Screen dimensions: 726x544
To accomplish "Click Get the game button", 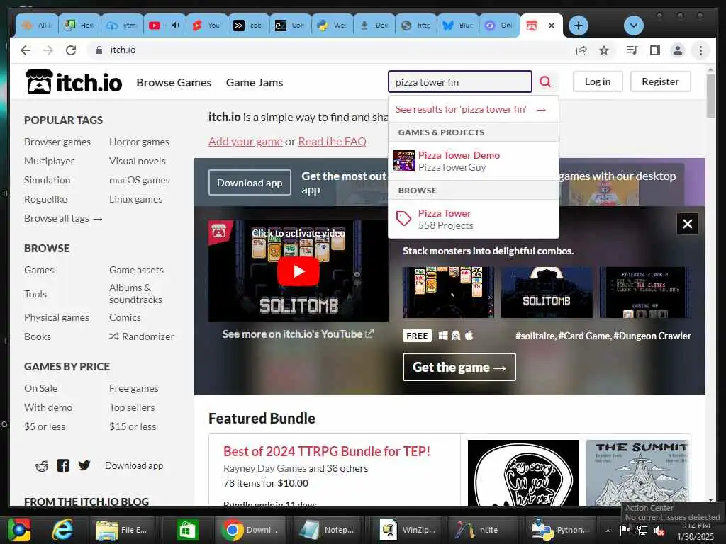I will [x=459, y=368].
